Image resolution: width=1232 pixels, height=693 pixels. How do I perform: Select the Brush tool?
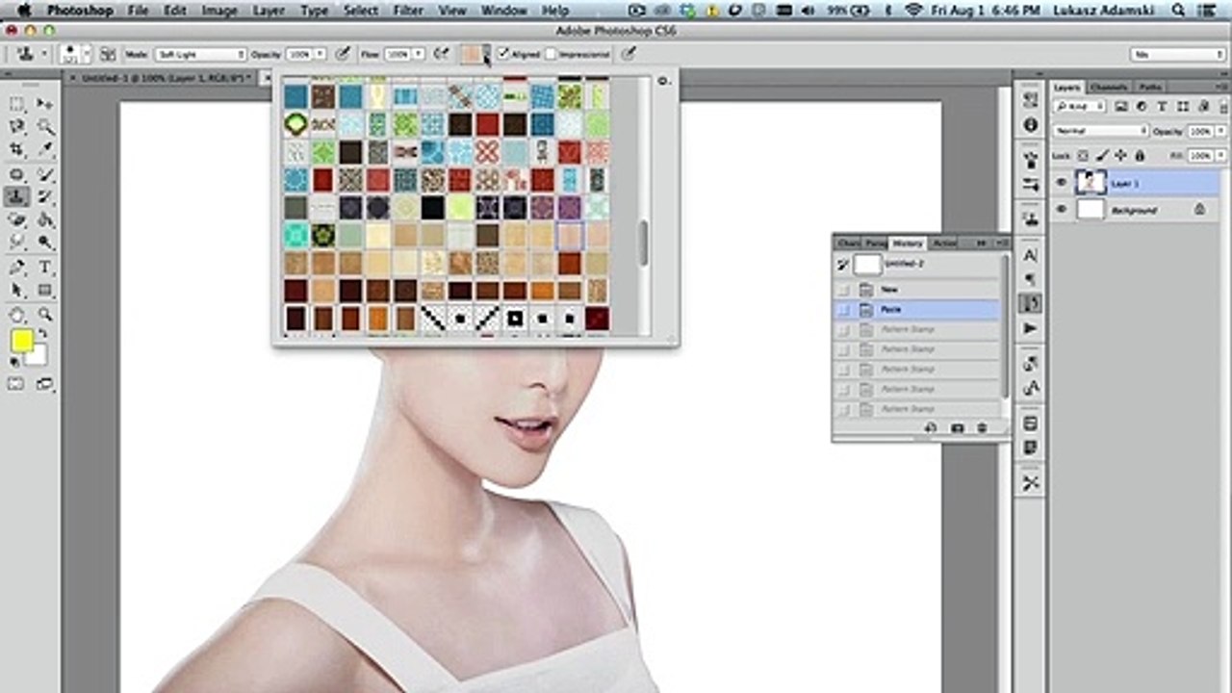click(44, 173)
